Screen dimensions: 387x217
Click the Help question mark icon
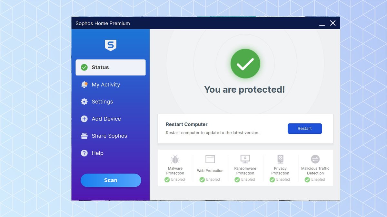(x=84, y=153)
